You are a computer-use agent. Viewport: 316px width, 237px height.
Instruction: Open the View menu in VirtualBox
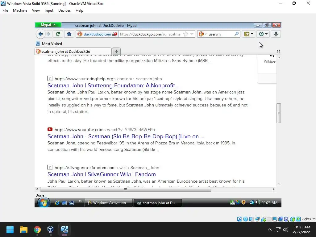coord(36,10)
